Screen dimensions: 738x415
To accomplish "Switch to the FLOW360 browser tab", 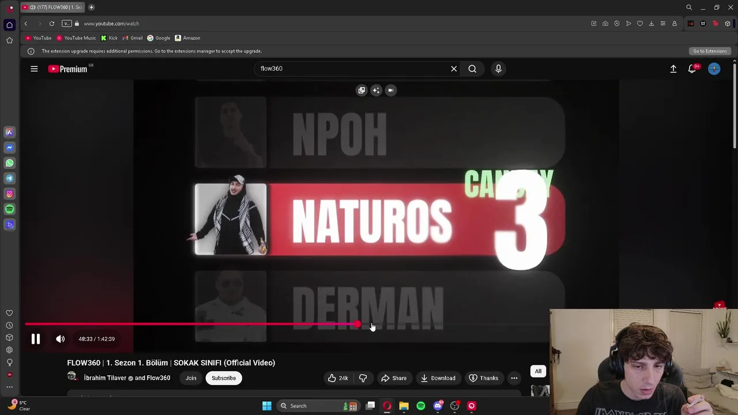I will click(x=53, y=7).
